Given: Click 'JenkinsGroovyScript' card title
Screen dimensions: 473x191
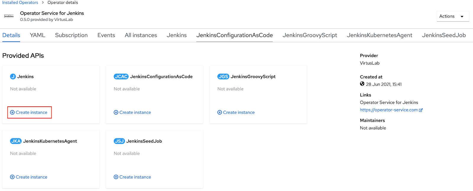Looking at the screenshot, I should (253, 77).
